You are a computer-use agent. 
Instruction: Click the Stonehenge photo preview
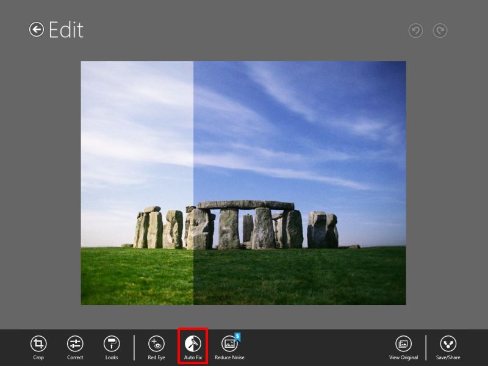(x=243, y=182)
